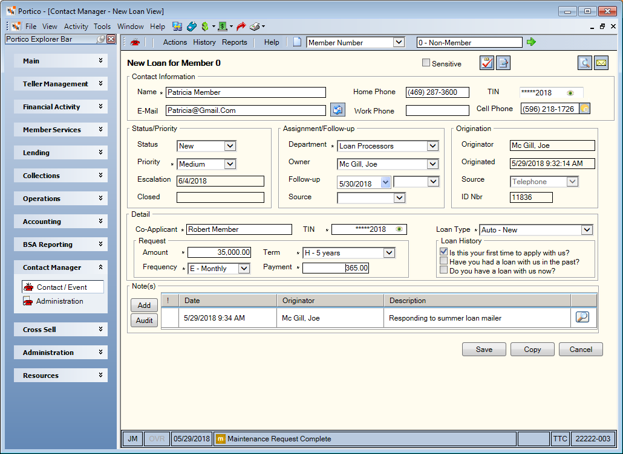Open the Reports menu

coord(235,42)
